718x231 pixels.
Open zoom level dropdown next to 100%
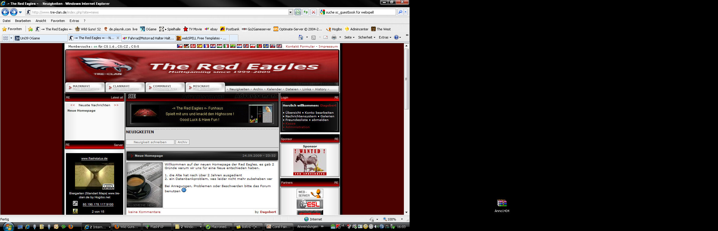(402, 219)
